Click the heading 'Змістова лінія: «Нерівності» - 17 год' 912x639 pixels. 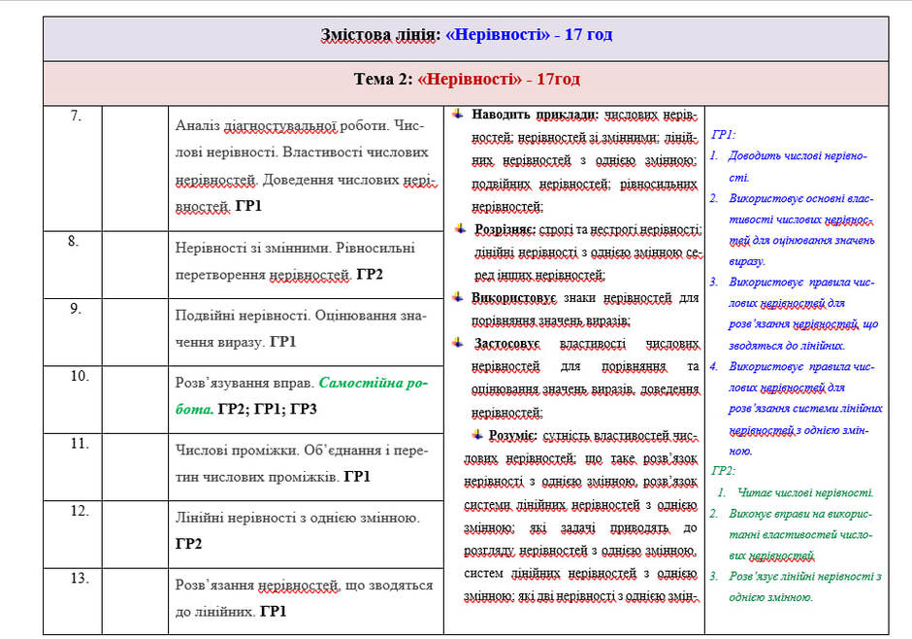coord(466,35)
